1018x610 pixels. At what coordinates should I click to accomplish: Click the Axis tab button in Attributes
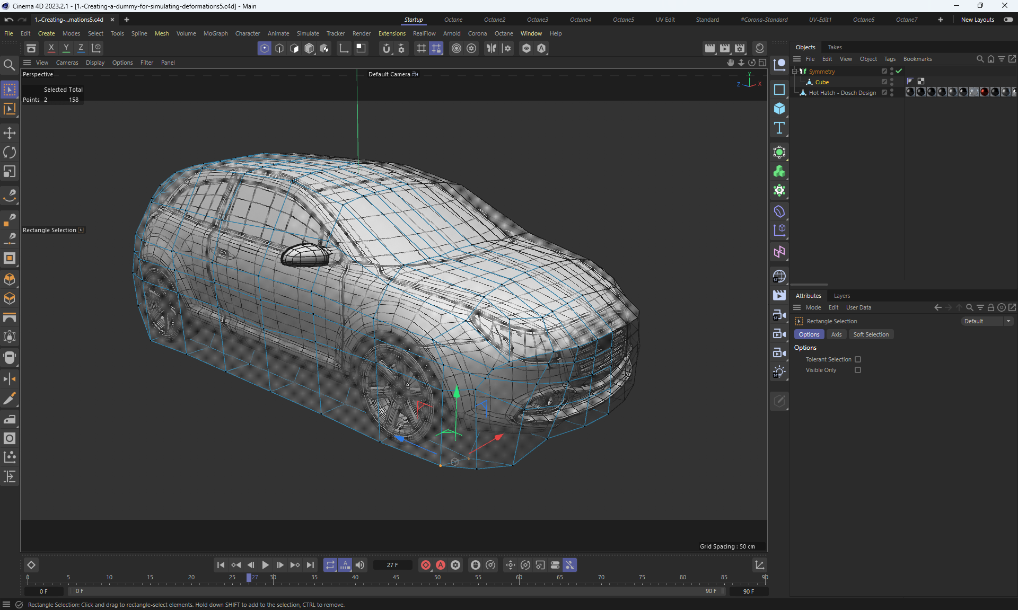(x=836, y=334)
